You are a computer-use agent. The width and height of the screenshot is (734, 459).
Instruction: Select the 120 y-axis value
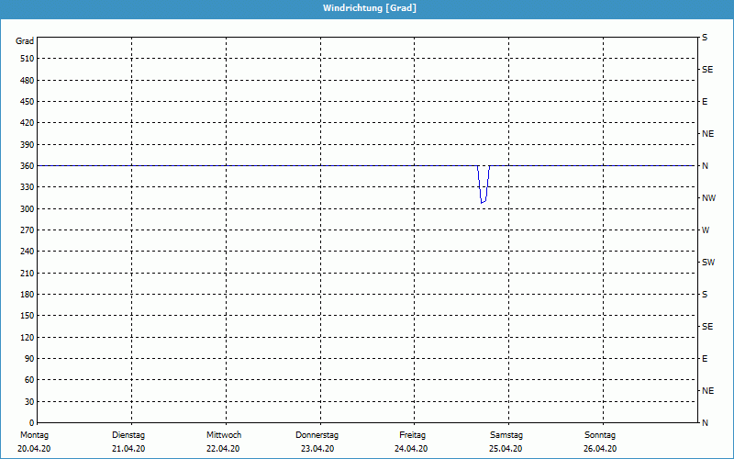coord(28,337)
